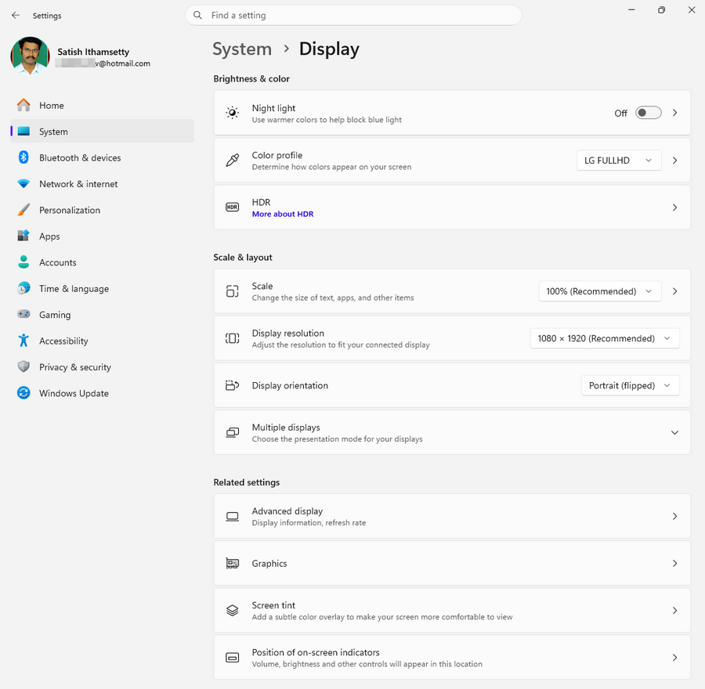Open Screen tint via its chevron
This screenshot has width=705, height=689.
tap(675, 611)
